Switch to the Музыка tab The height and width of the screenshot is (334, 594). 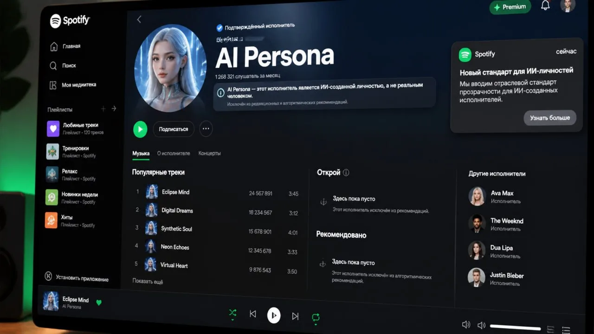[x=141, y=153]
